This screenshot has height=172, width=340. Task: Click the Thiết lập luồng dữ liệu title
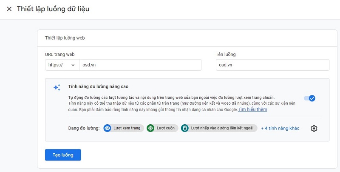coord(53,9)
